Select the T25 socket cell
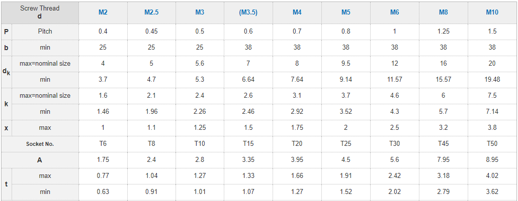Viewport: 518px width, 201px height. pyautogui.click(x=346, y=144)
